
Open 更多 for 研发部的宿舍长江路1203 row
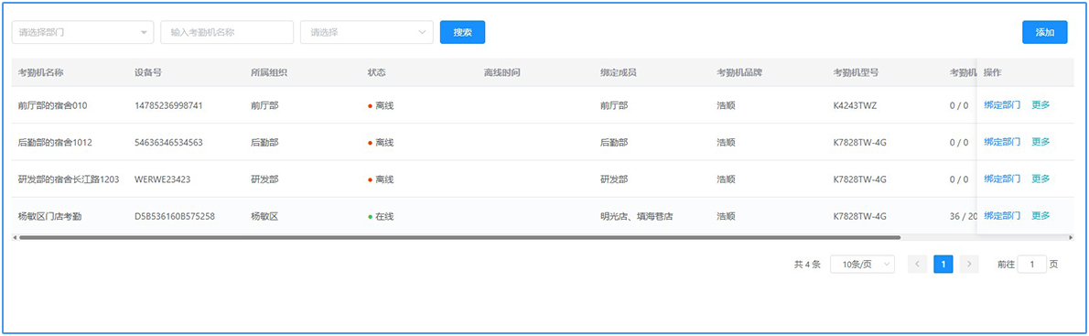[x=1040, y=179]
